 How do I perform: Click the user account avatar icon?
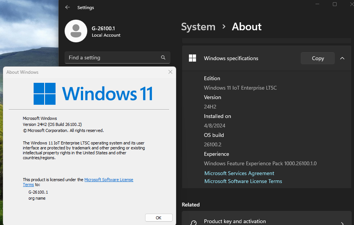[x=76, y=31]
